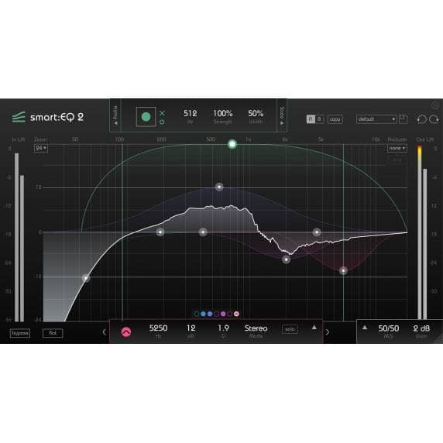Click the smart:EQ 2 logo icon
The height and width of the screenshot is (443, 443).
(19, 117)
